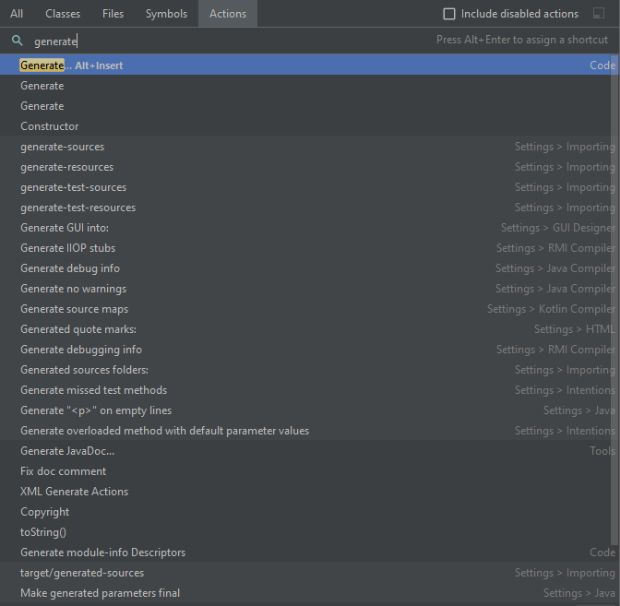Open results in Find tool window icon

tap(599, 14)
